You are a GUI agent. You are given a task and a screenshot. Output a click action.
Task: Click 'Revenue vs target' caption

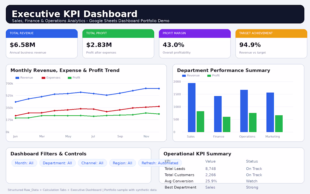[x=253, y=53]
